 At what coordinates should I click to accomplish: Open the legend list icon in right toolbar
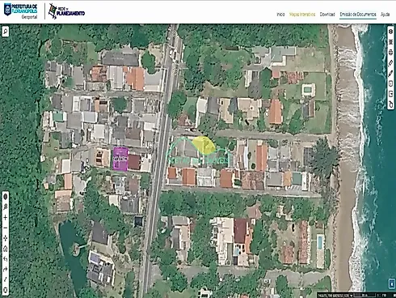pyautogui.click(x=390, y=42)
